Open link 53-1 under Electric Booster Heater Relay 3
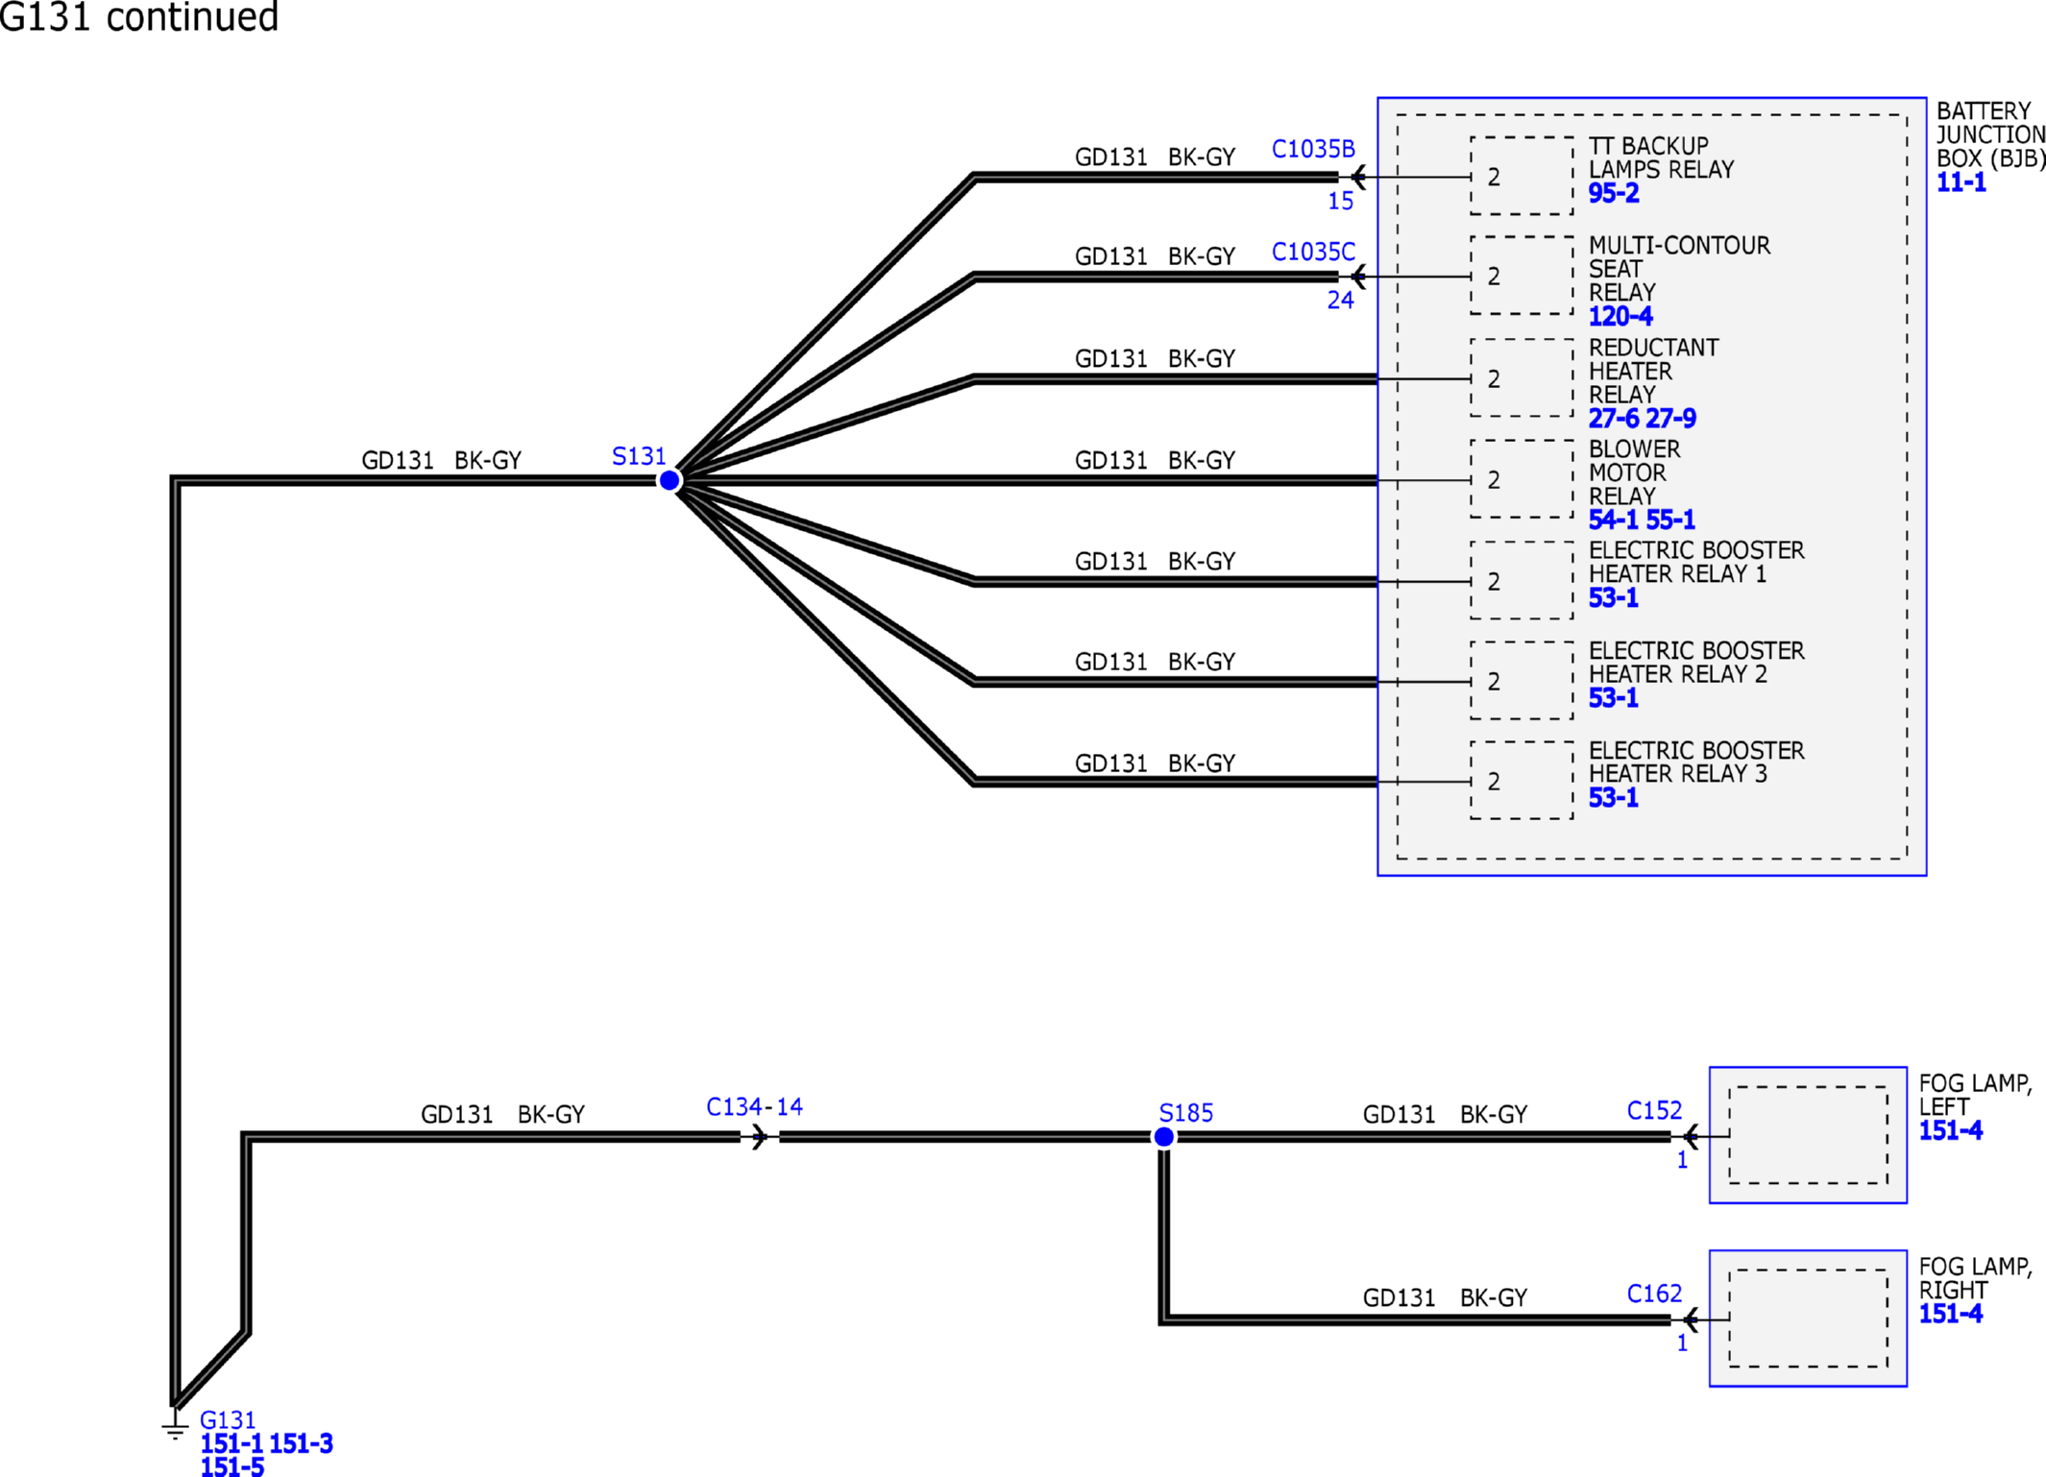Viewport: 2046px width, 1477px height. pyautogui.click(x=1613, y=798)
